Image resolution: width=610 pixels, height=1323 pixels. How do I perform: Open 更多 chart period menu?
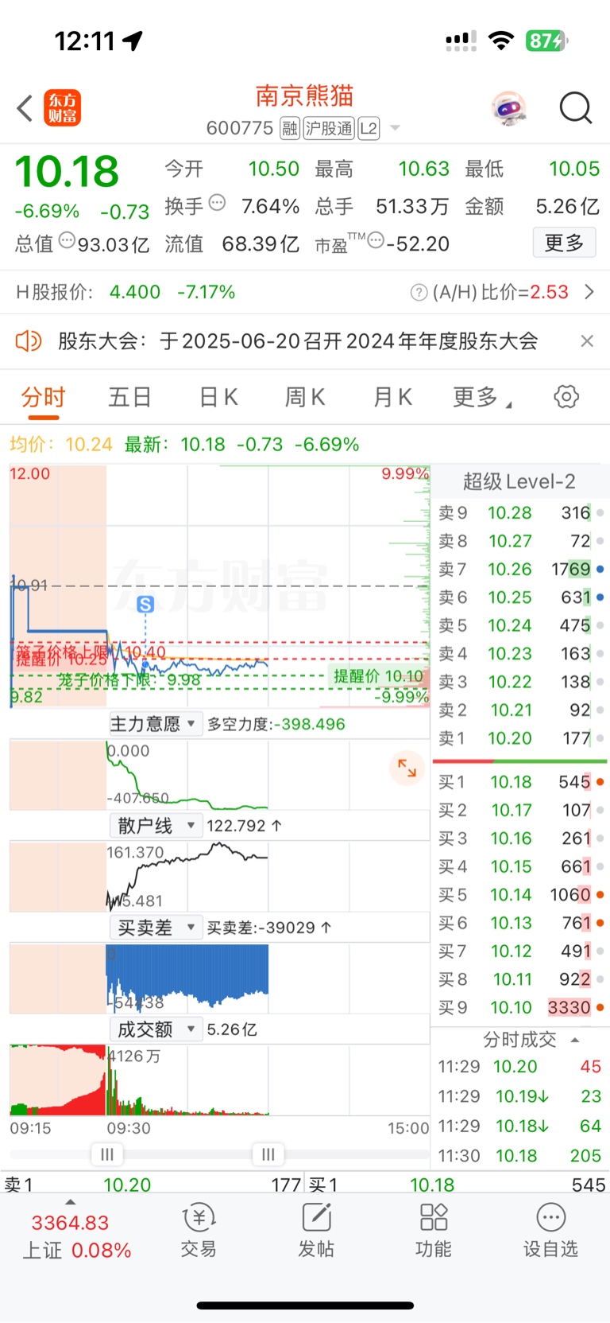(x=481, y=396)
